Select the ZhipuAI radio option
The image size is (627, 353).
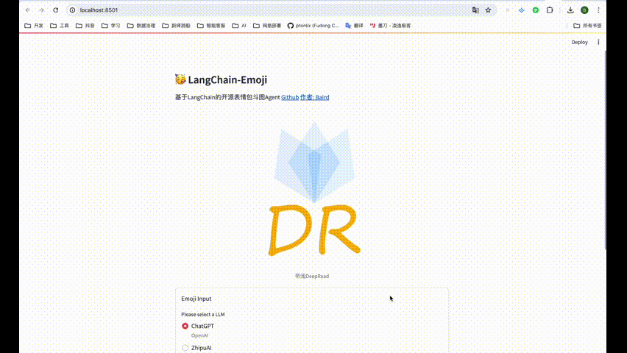click(185, 348)
